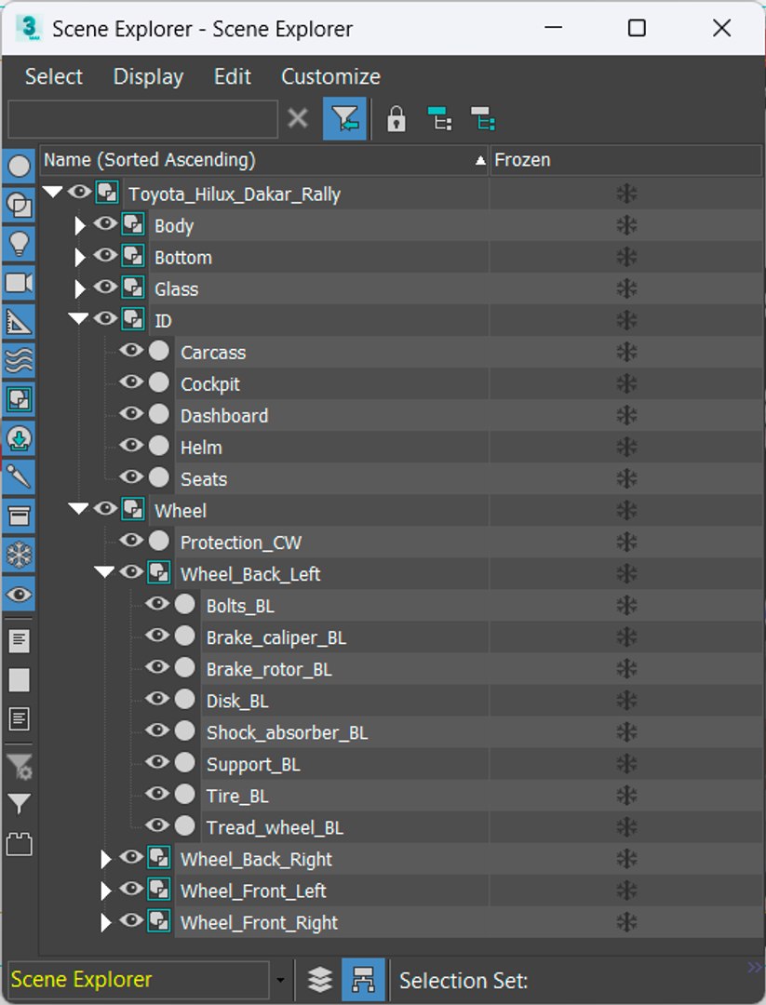Expand the Wheel_Front_Right group
The image size is (766, 1005).
[105, 922]
